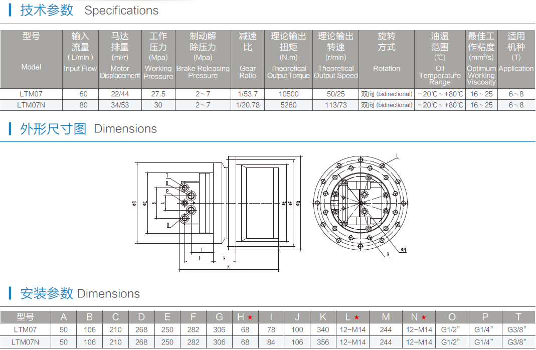536x350 pixels.
Task: Select the Theoretical Output Torque header
Action: [288, 59]
